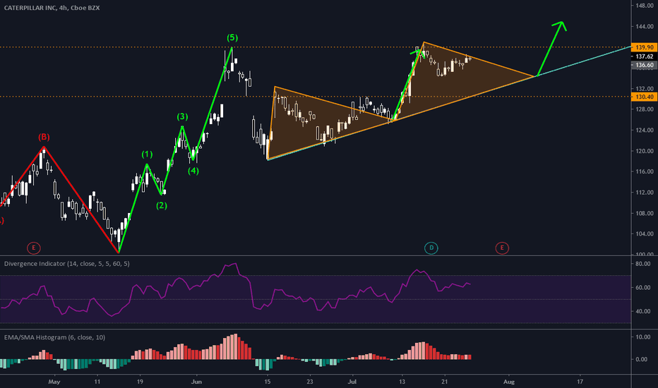The image size is (658, 388).
Task: Click the 108.00 price axis value
Action: [645, 213]
